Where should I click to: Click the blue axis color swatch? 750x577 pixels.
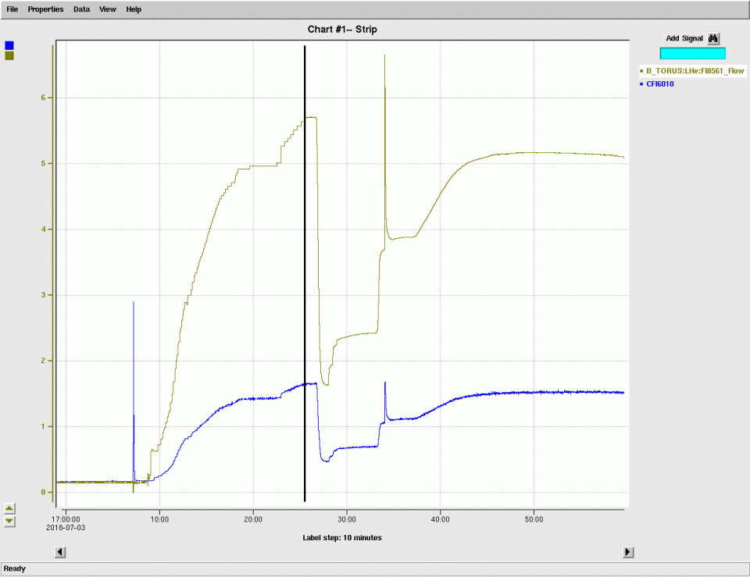9,45
